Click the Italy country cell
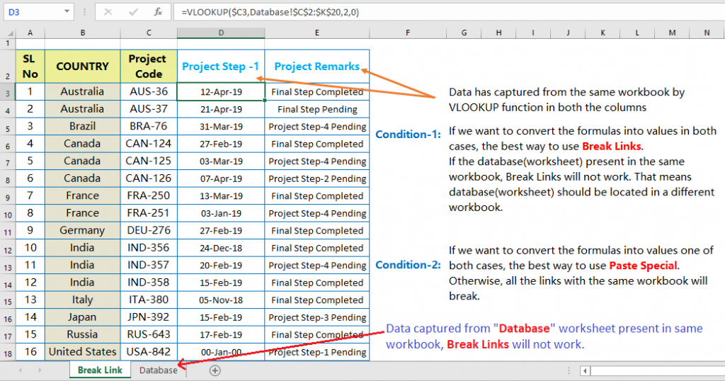The height and width of the screenshot is (381, 725). pyautogui.click(x=83, y=300)
